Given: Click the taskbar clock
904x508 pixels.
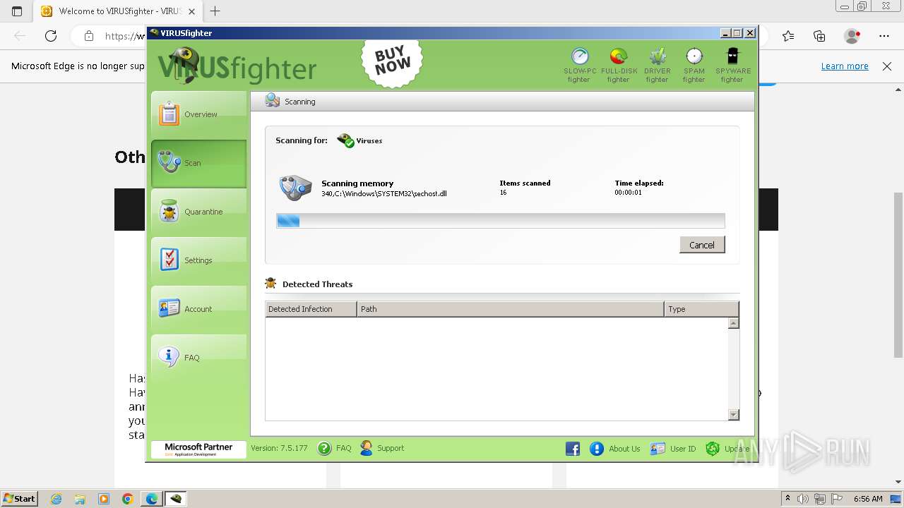Looking at the screenshot, I should tap(868, 499).
